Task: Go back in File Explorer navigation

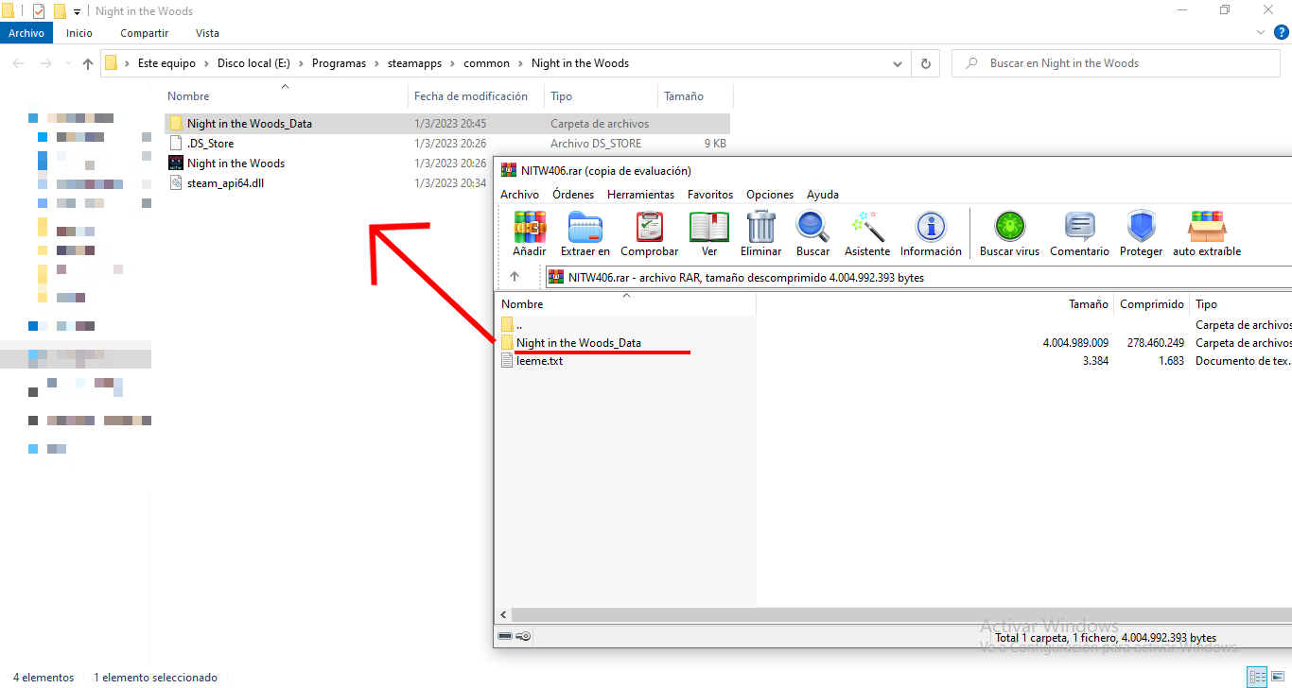Action: coord(19,63)
